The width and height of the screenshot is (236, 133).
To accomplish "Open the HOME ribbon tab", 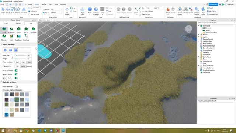I will (30, 4).
